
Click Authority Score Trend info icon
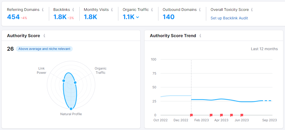[x=200, y=36]
